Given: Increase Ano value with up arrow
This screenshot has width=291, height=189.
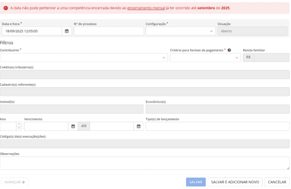Looking at the screenshot, I should (x=19, y=124).
